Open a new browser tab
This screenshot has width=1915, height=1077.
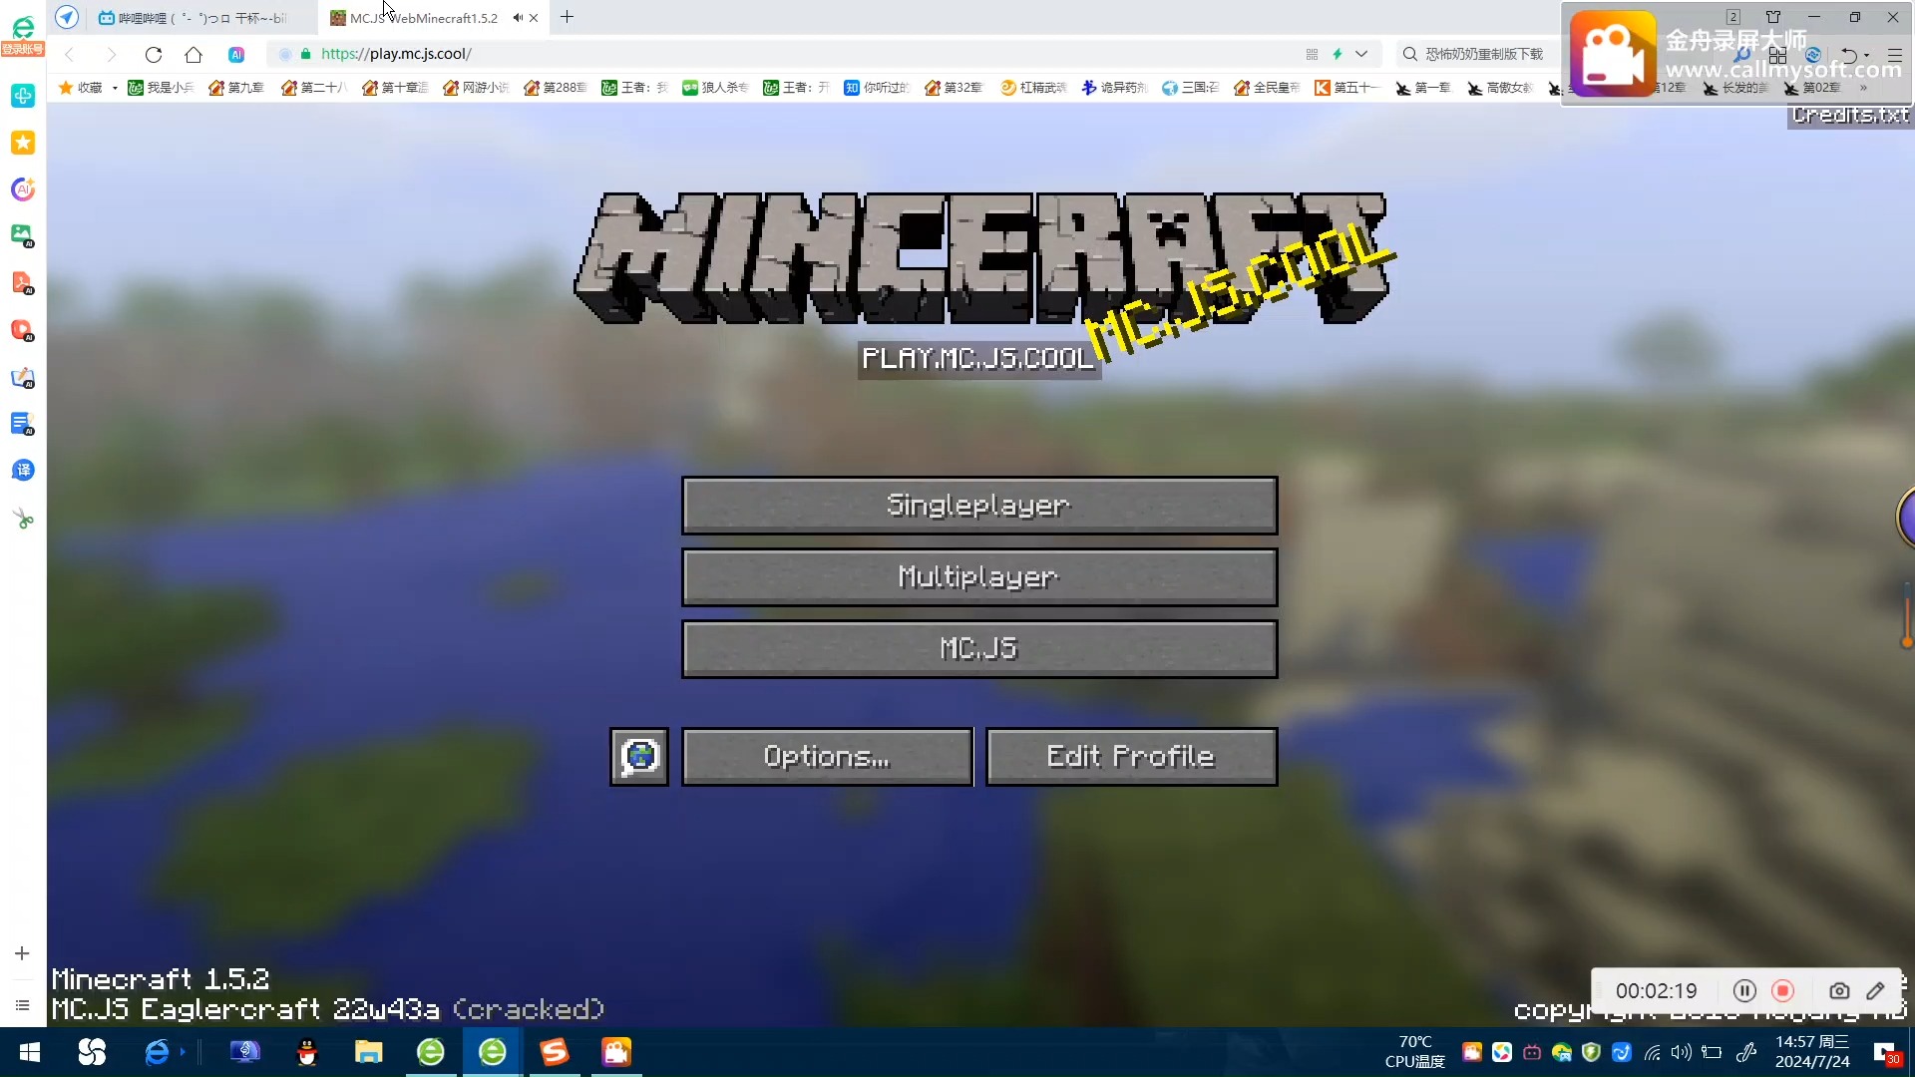pos(567,17)
